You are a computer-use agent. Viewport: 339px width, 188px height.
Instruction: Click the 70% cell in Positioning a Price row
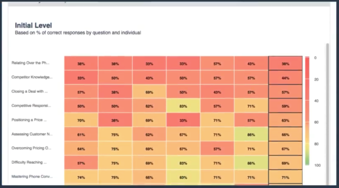(81, 121)
